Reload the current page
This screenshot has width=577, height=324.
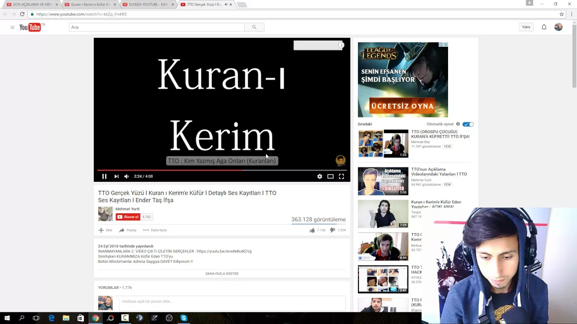pyautogui.click(x=22, y=14)
